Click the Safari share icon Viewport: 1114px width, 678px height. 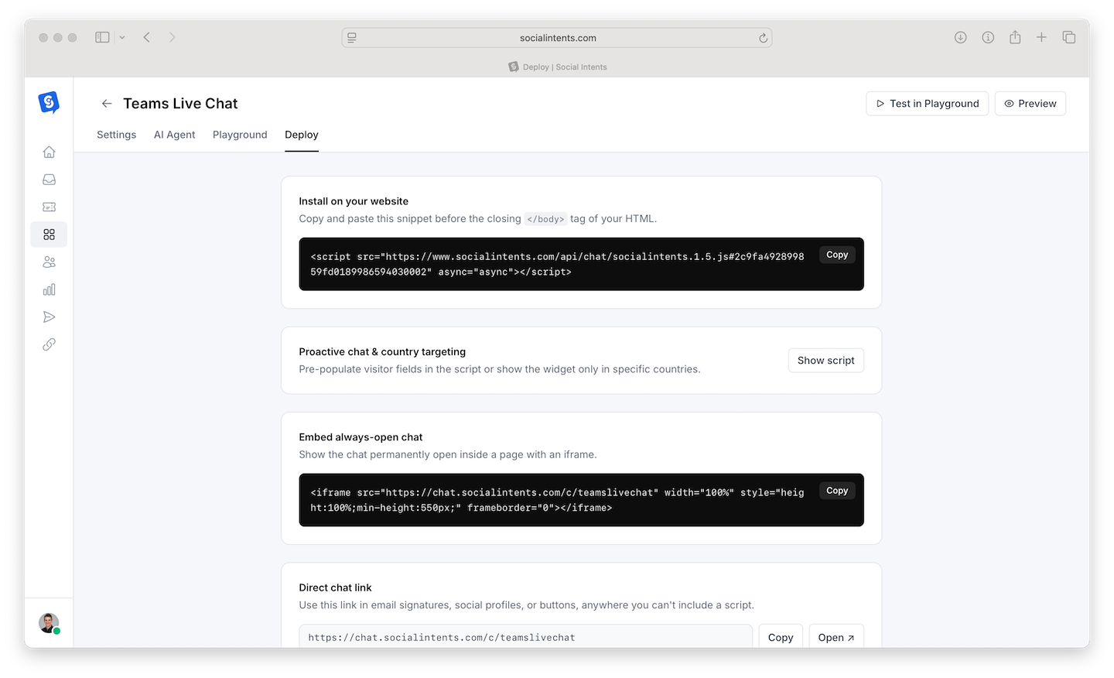coord(1015,37)
